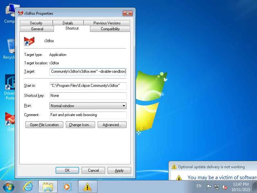Click the EN language indicator

199,186
